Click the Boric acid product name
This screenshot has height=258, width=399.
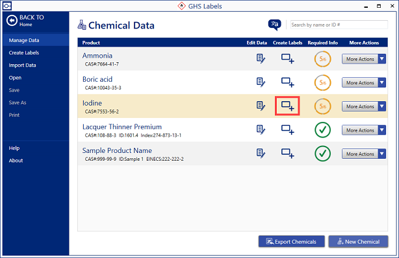click(97, 79)
